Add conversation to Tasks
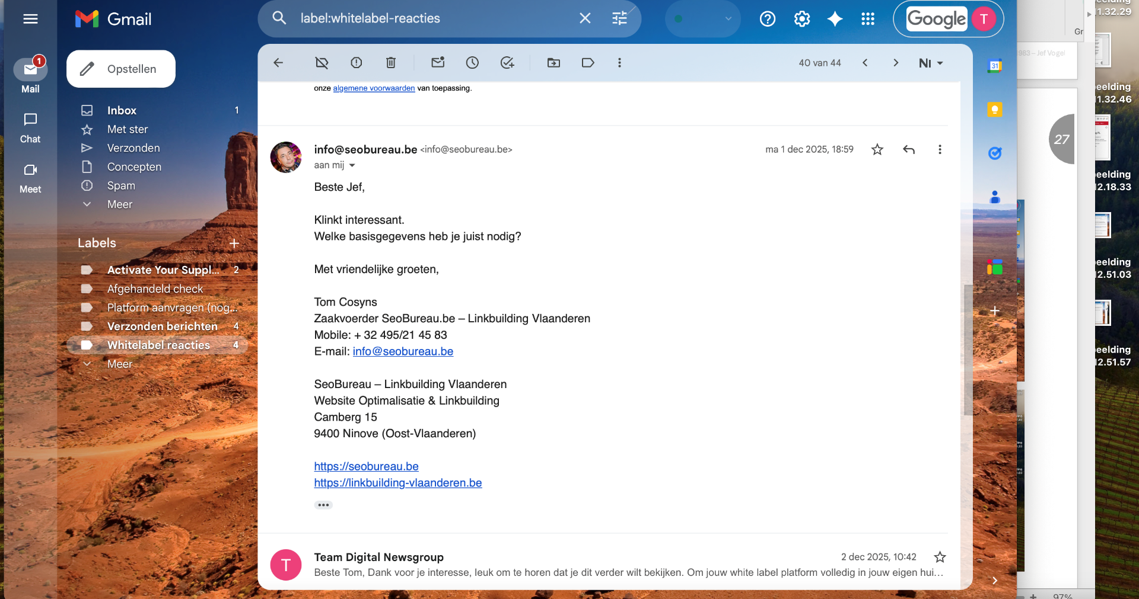Screen dimensions: 1139x599 (x=507, y=63)
